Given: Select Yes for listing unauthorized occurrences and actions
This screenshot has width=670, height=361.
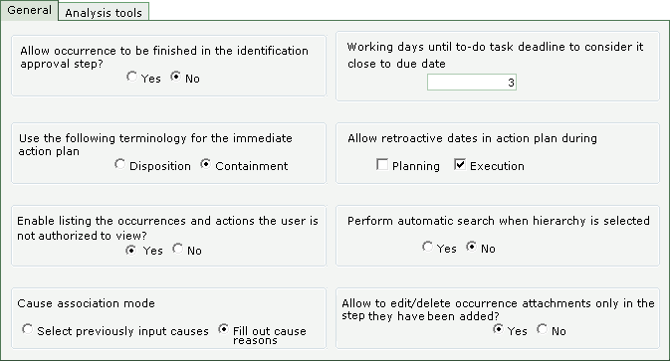Looking at the screenshot, I should point(131,250).
